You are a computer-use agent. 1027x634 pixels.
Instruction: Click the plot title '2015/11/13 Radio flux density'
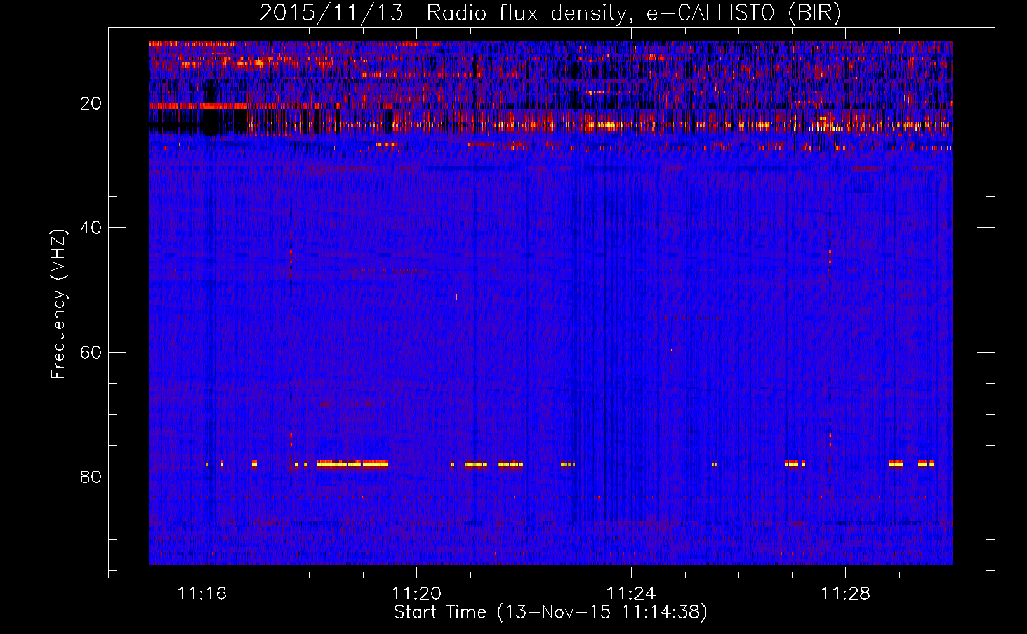(x=550, y=13)
